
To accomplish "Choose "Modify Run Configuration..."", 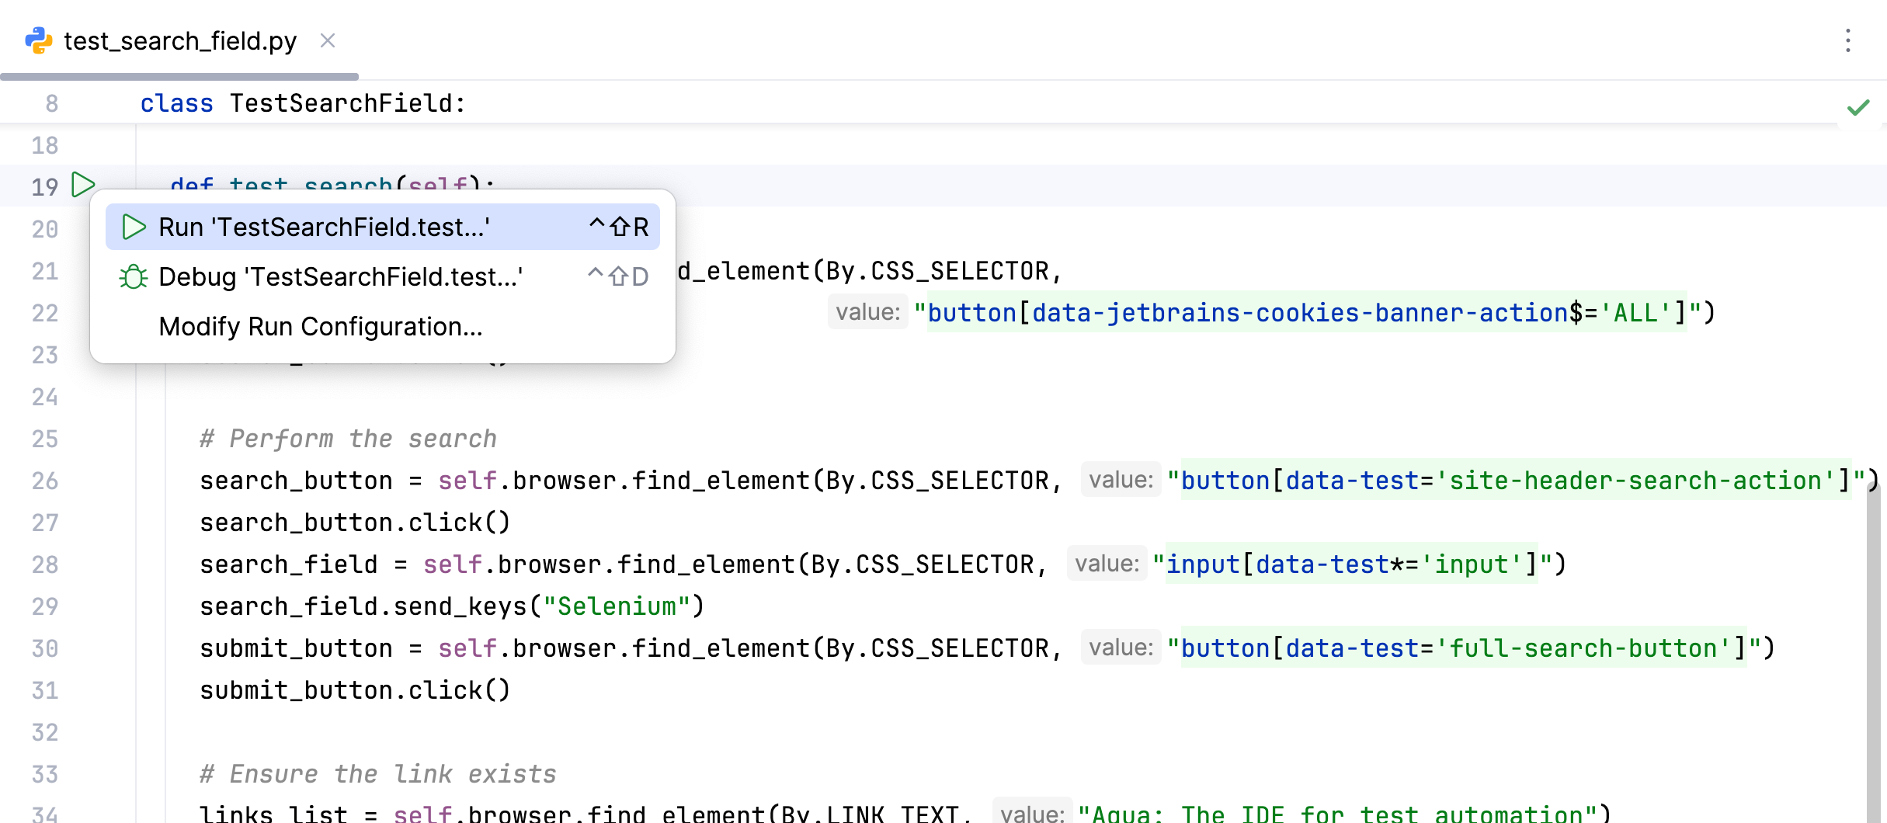I will 320,326.
